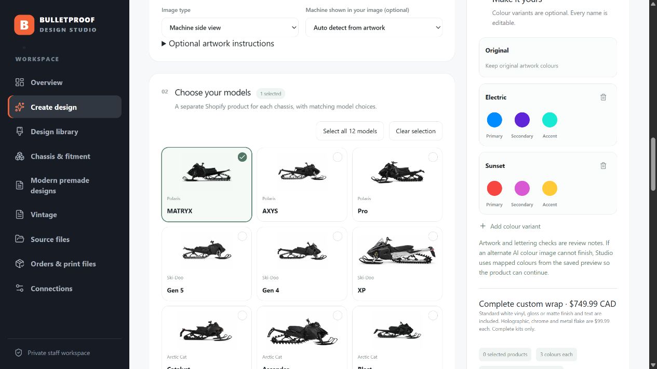Click the Ski-Doo Gen 5 snowmobile thumbnail

coord(207,251)
